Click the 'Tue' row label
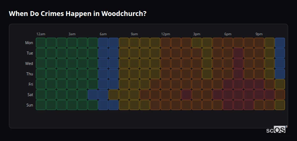The width and height of the screenshot is (297, 141). pos(30,53)
